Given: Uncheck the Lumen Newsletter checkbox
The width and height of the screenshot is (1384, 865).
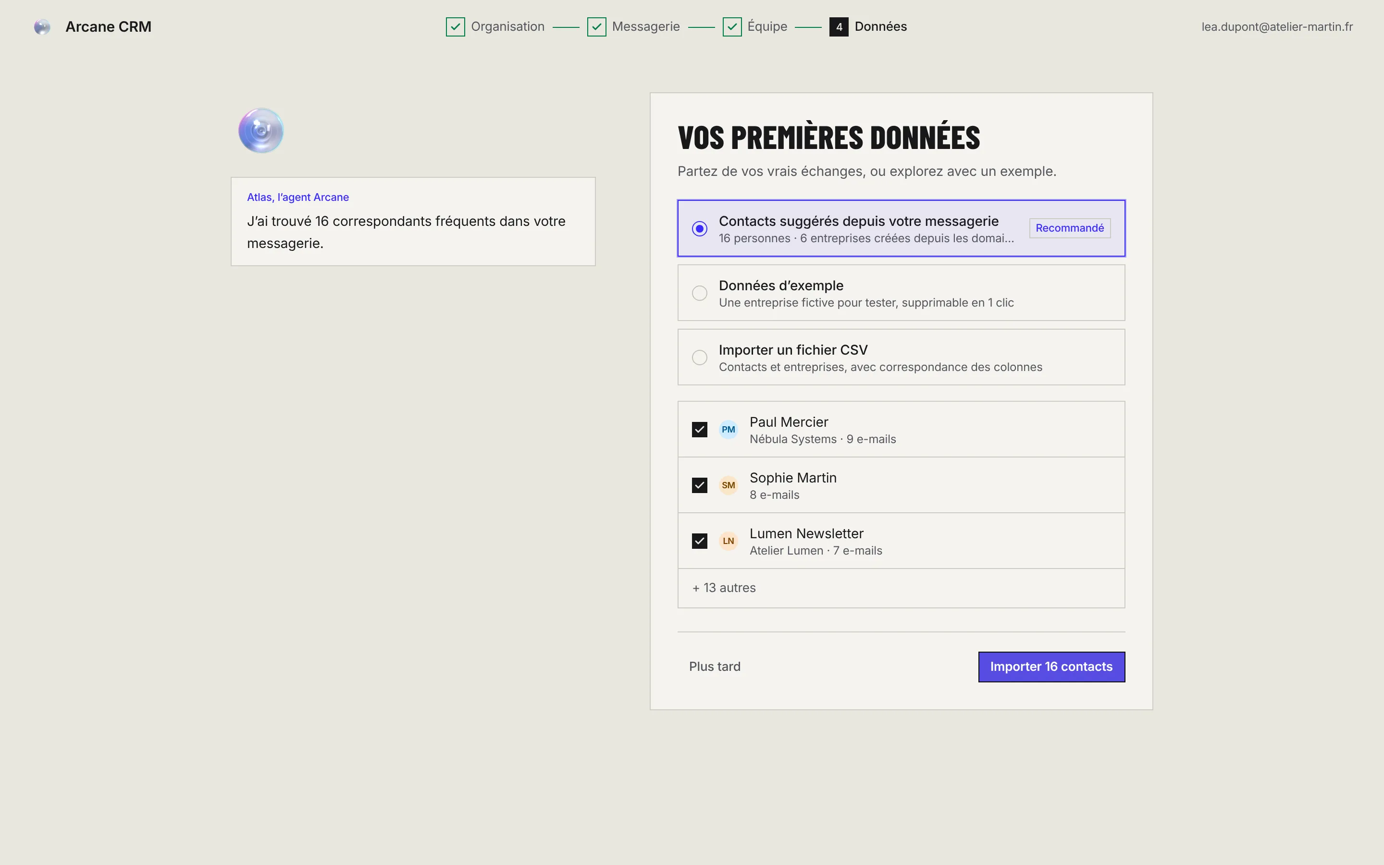Looking at the screenshot, I should [699, 541].
